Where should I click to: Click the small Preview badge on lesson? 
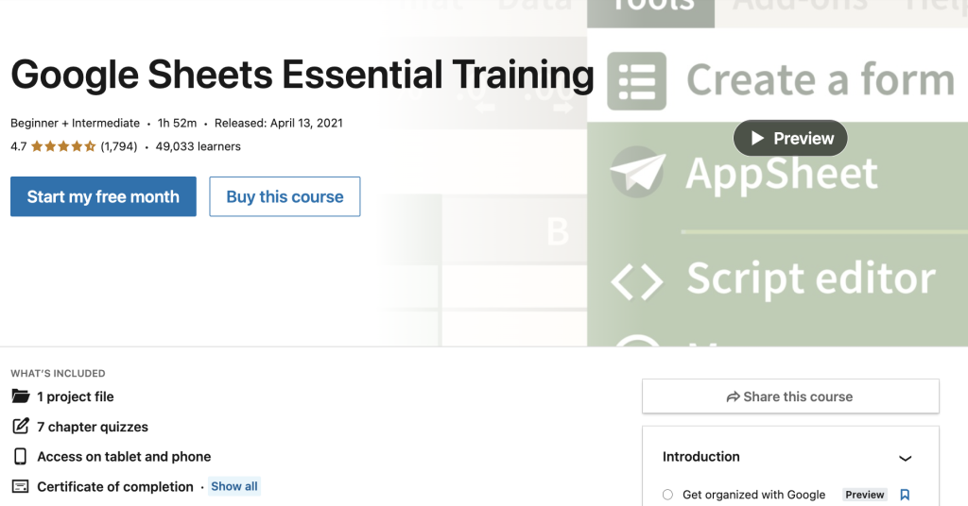coord(864,495)
